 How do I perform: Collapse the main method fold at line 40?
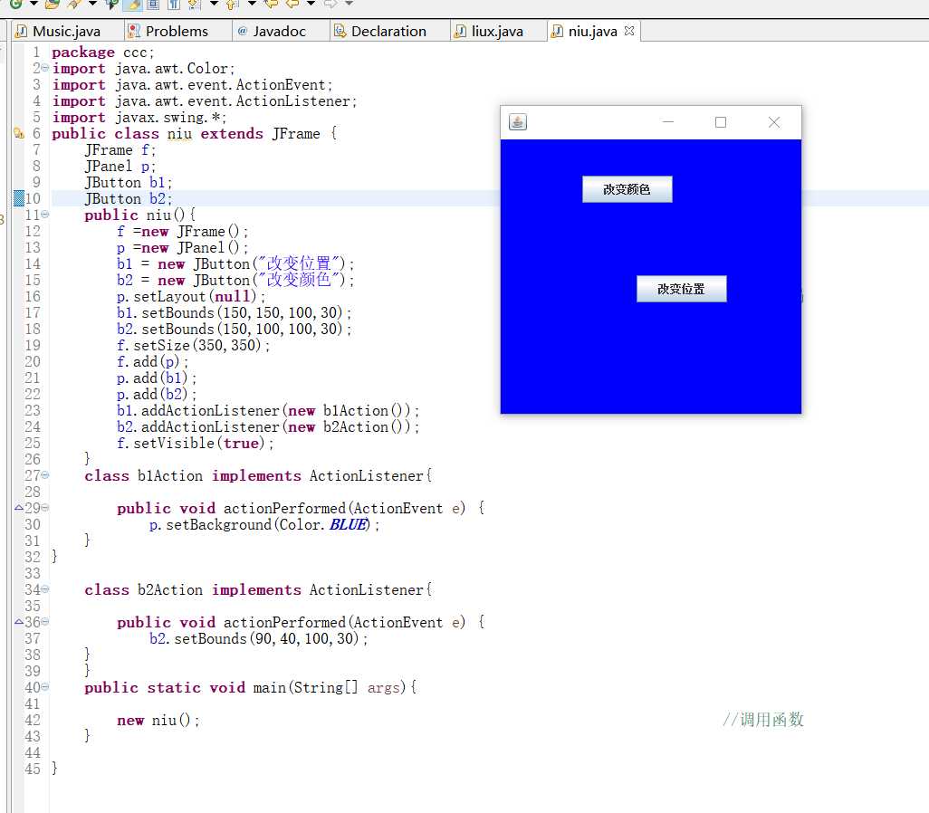(45, 687)
